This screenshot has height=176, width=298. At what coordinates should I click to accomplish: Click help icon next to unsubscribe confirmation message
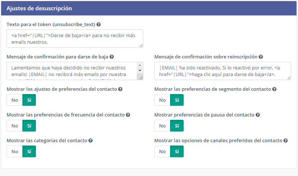(111, 57)
